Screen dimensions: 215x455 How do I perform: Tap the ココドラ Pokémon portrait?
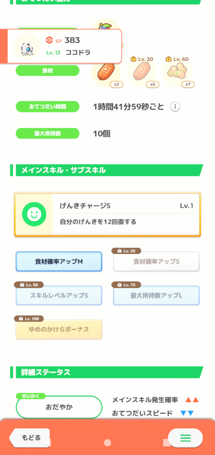tap(27, 47)
